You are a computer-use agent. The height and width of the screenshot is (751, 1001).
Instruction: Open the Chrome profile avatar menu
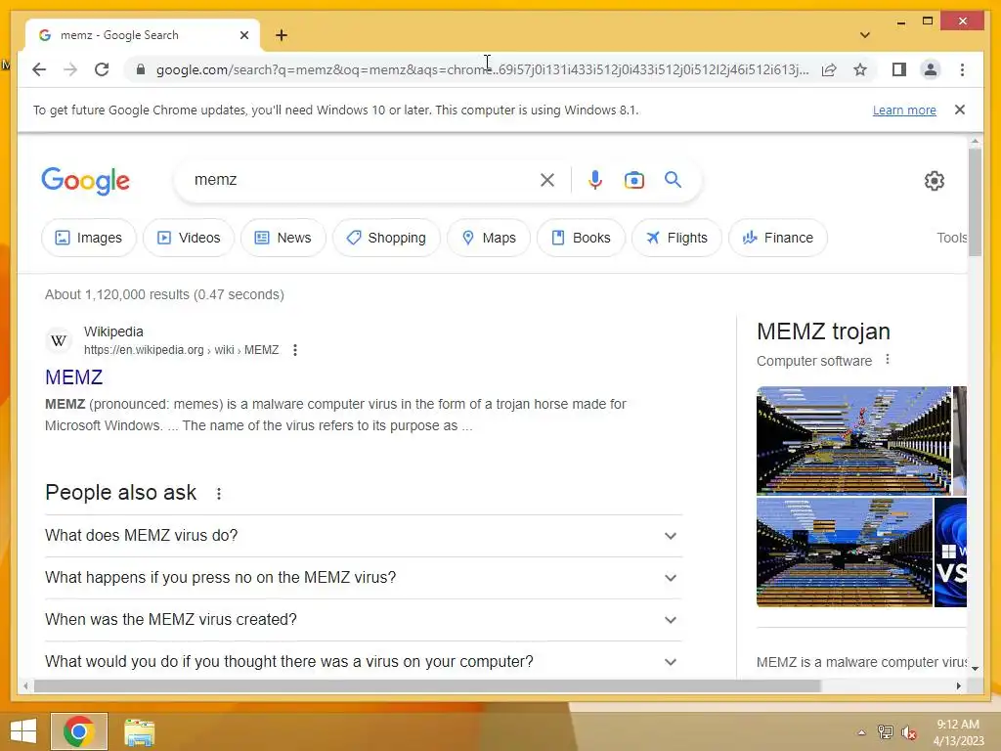931,69
